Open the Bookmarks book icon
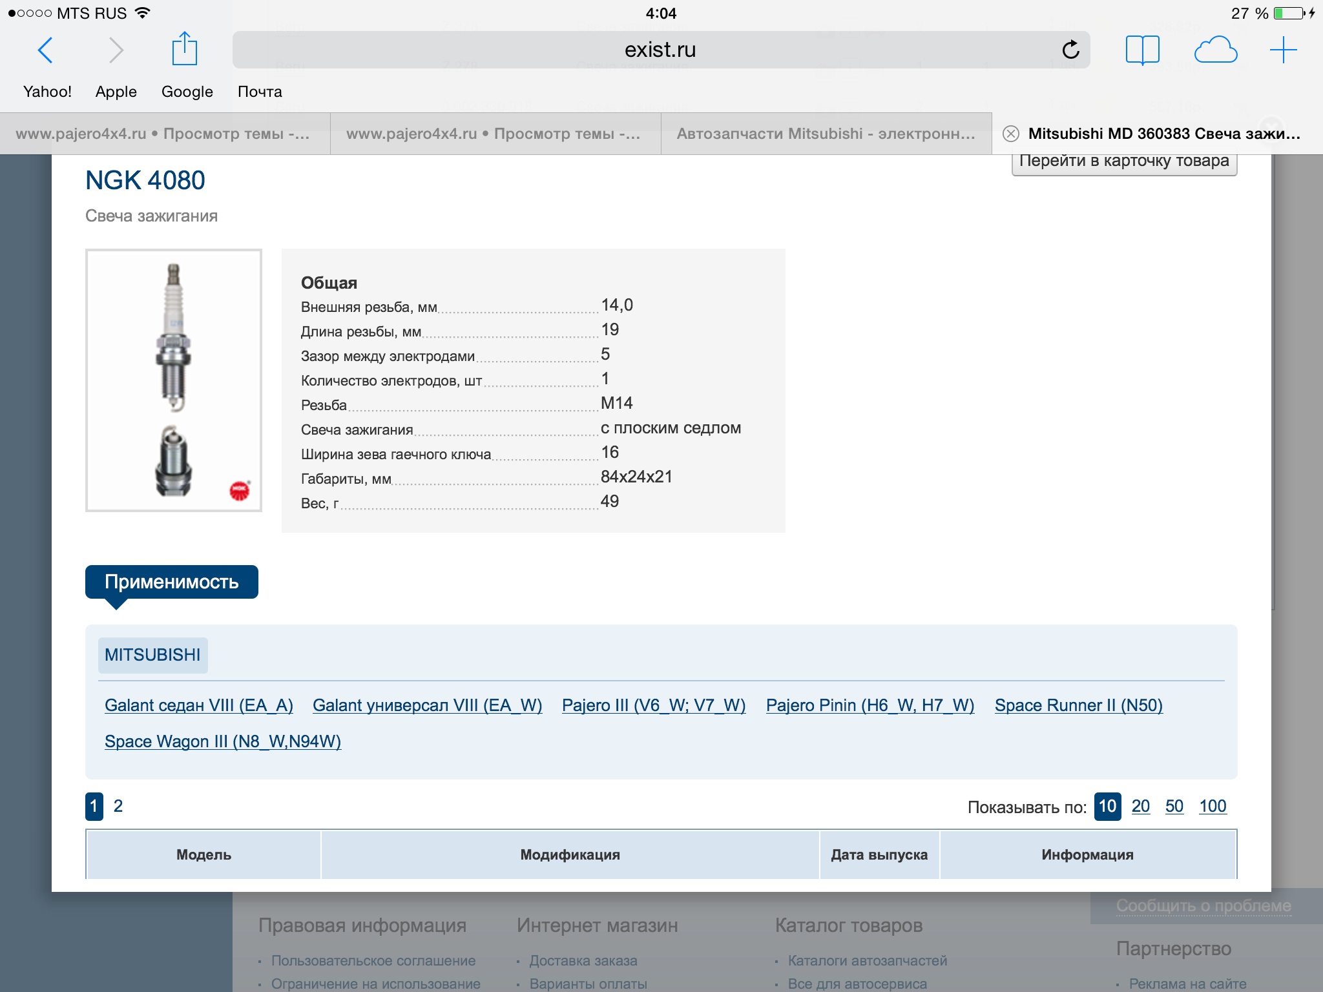The width and height of the screenshot is (1323, 992). (1142, 50)
